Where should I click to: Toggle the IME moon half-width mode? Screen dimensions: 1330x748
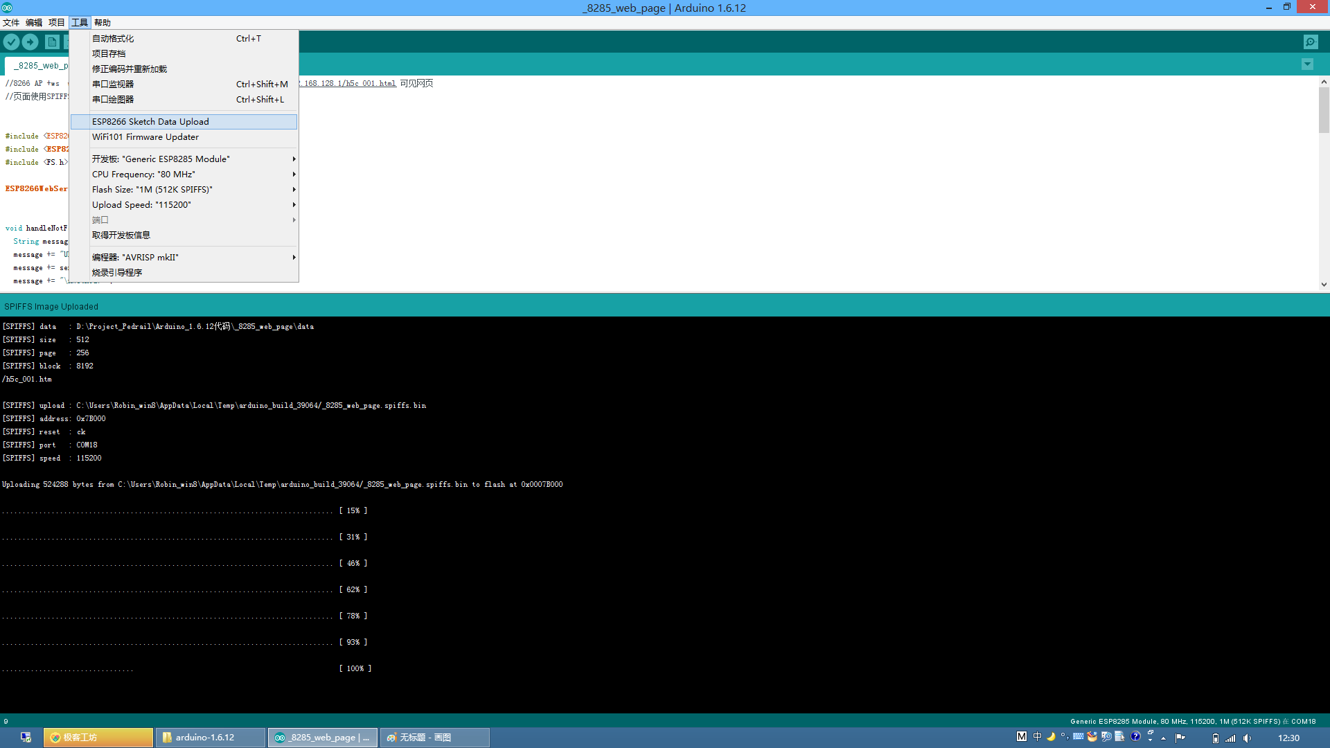[1051, 737]
